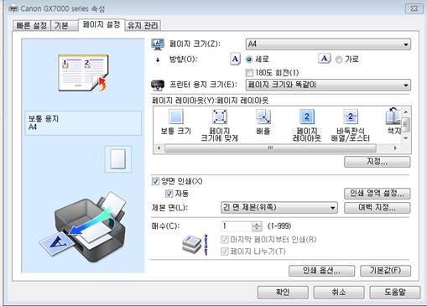
Task: Open 페이지 크기 A4 dropdown
Action: click(x=328, y=44)
